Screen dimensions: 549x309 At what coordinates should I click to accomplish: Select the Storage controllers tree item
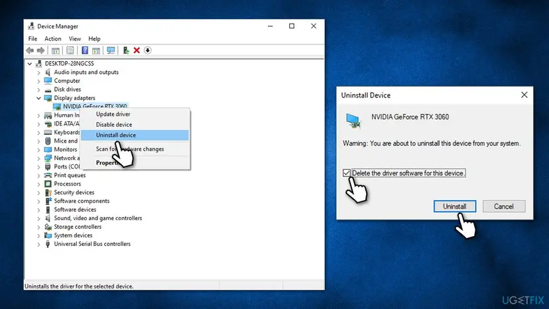click(x=78, y=227)
